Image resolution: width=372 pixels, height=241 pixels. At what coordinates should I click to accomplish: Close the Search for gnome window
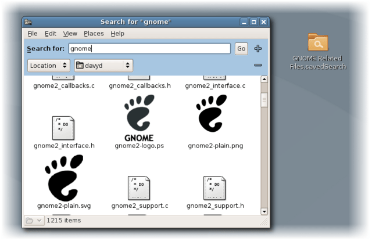[263, 22]
